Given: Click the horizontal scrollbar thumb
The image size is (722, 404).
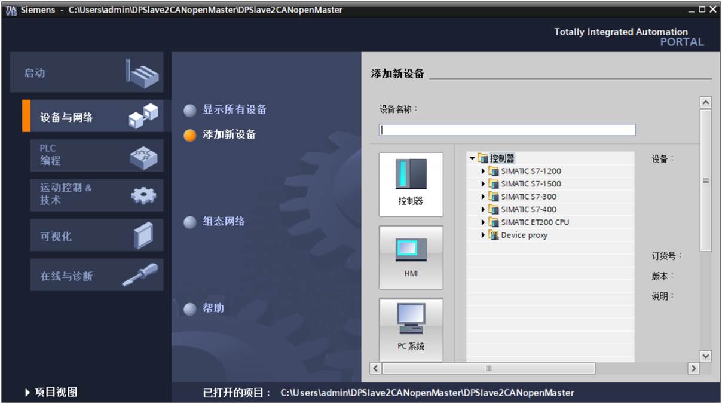Looking at the screenshot, I should point(489,368).
